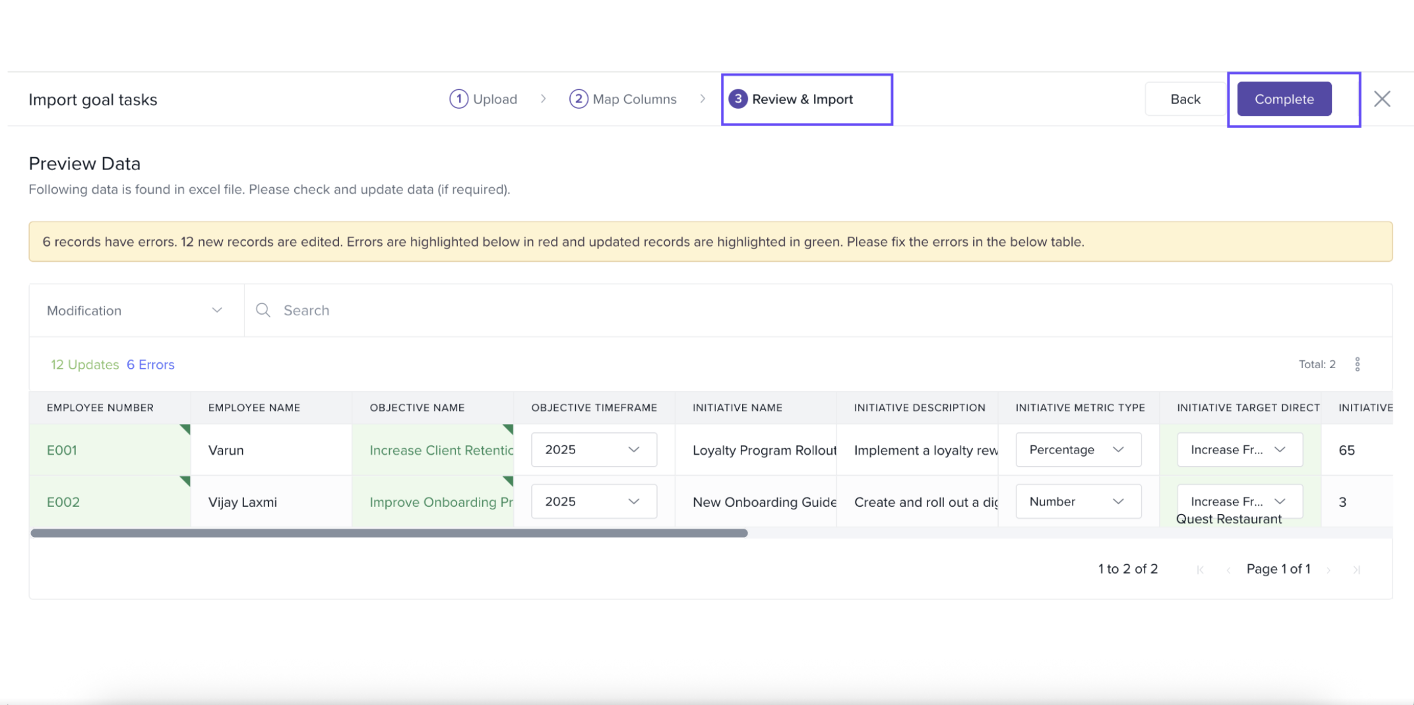Go to previous page pagination arrow

(x=1228, y=570)
